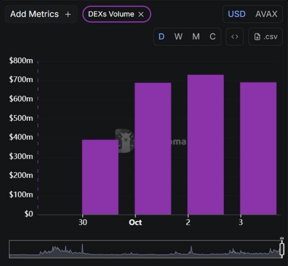
Task: Open the embed code icon button
Action: 235,37
